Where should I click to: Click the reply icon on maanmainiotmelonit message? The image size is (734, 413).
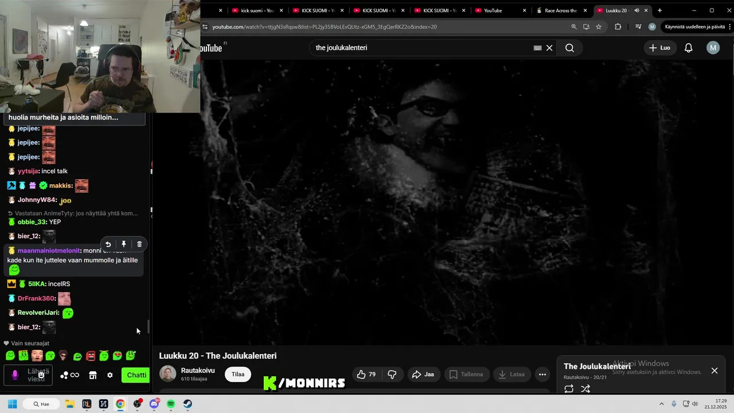(x=108, y=244)
